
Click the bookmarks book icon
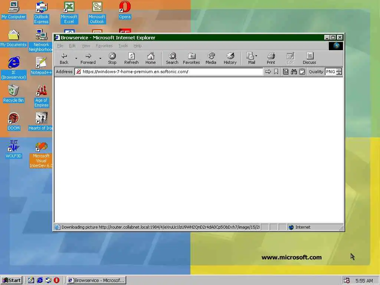click(286, 72)
